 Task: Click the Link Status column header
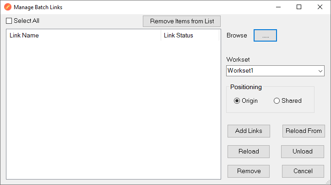190,36
